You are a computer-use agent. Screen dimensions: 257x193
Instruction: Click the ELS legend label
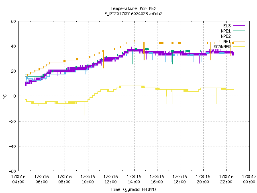pyautogui.click(x=227, y=26)
